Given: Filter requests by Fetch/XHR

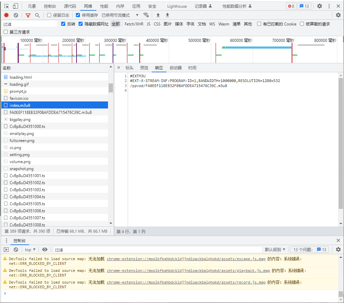Looking at the screenshot, I should click(134, 24).
